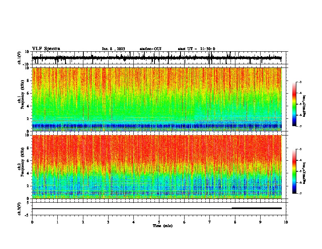The image size is (322, 249).
Task: Click the "4" kHz tick on ch.2 frequency axis
Action: tap(28, 173)
